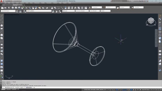The width and height of the screenshot is (162, 91).
Task: Open the ByLayer lineweight dropdown
Action: coord(95,11)
